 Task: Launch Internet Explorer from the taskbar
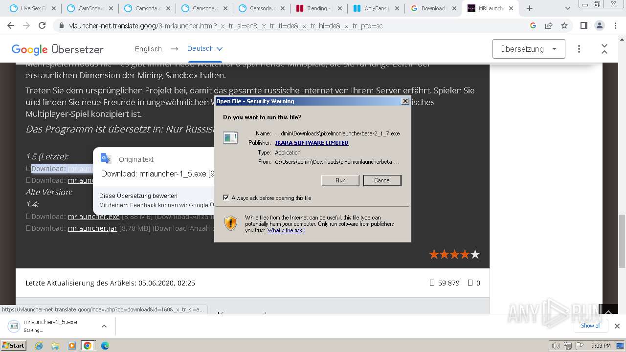pyautogui.click(x=39, y=346)
